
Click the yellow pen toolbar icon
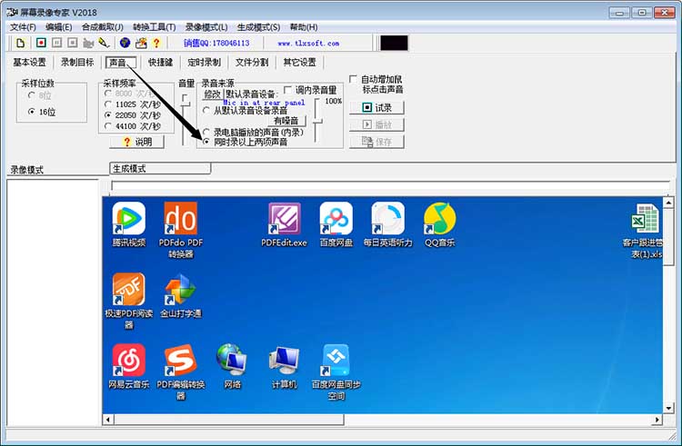(x=104, y=43)
